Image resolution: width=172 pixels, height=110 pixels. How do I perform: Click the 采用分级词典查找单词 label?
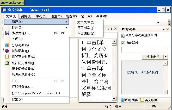point(141,35)
